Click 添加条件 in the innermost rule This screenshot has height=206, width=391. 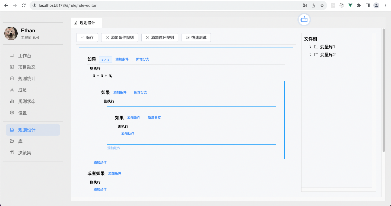(134, 118)
